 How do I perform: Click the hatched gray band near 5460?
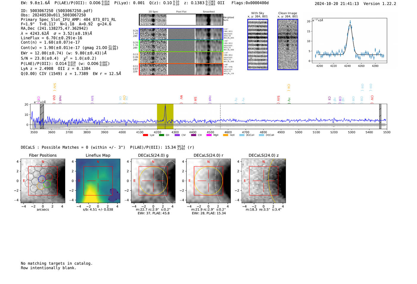click(380, 117)
